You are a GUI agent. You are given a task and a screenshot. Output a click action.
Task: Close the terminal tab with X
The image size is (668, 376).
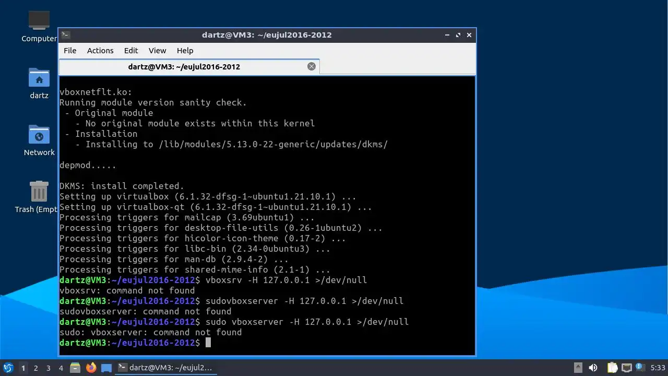click(312, 66)
